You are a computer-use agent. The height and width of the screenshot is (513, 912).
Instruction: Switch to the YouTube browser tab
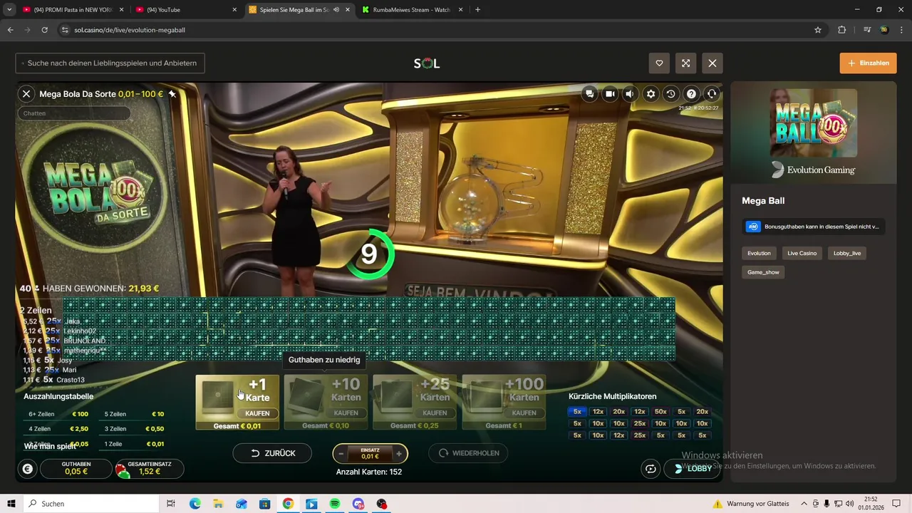coord(185,10)
